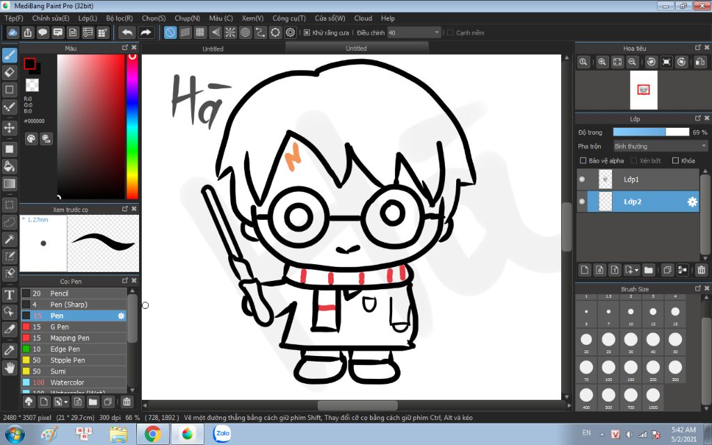Select the G Pen brush
This screenshot has width=712, height=445.
[74, 327]
